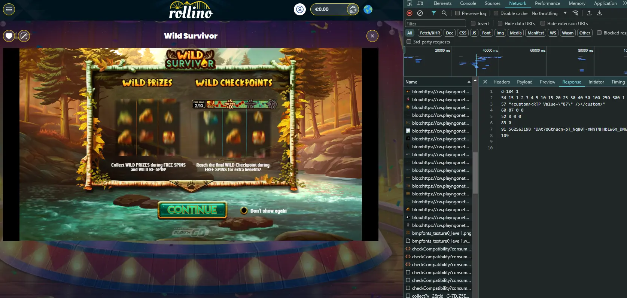
Task: Clear the network log
Action: [420, 13]
